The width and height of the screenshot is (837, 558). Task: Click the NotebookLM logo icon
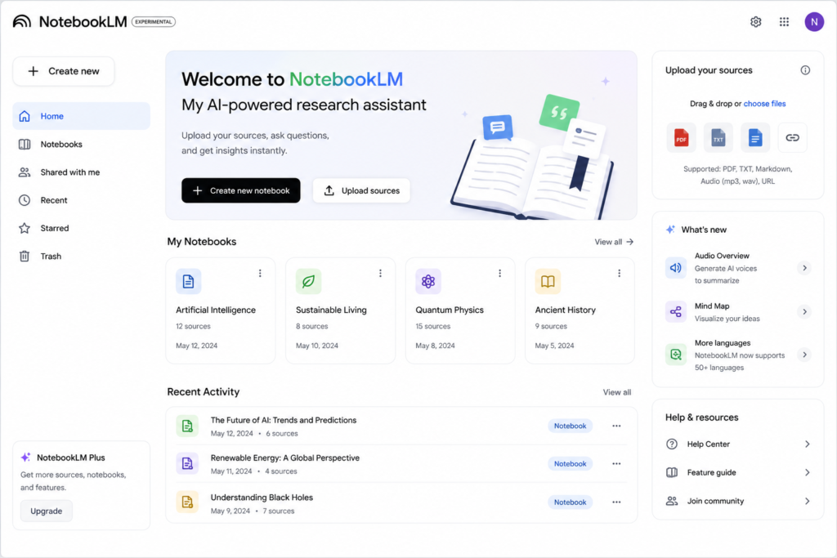(22, 21)
